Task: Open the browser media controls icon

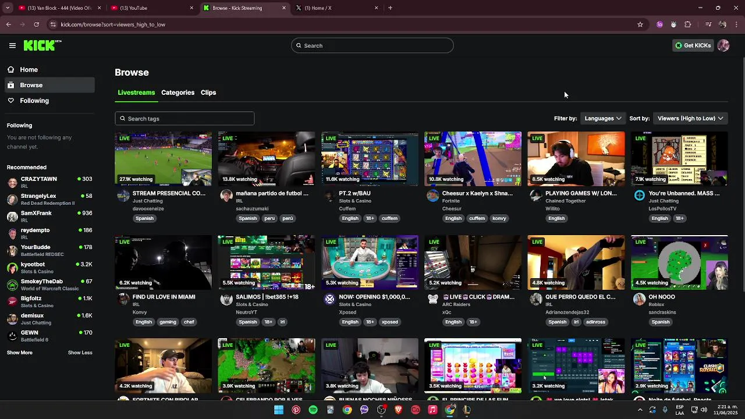Action: pyautogui.click(x=708, y=24)
